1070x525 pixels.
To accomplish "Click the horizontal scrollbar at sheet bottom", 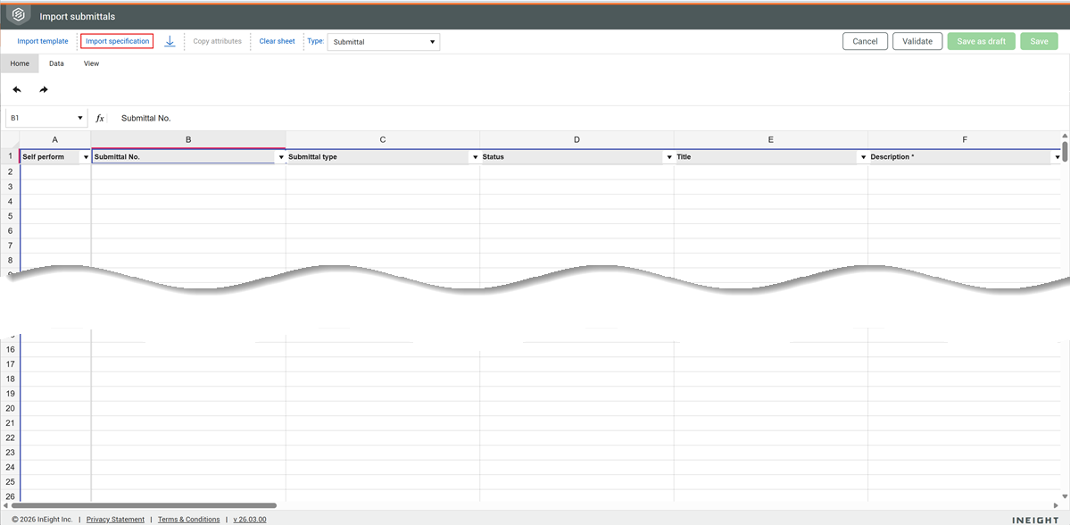I will [x=143, y=505].
